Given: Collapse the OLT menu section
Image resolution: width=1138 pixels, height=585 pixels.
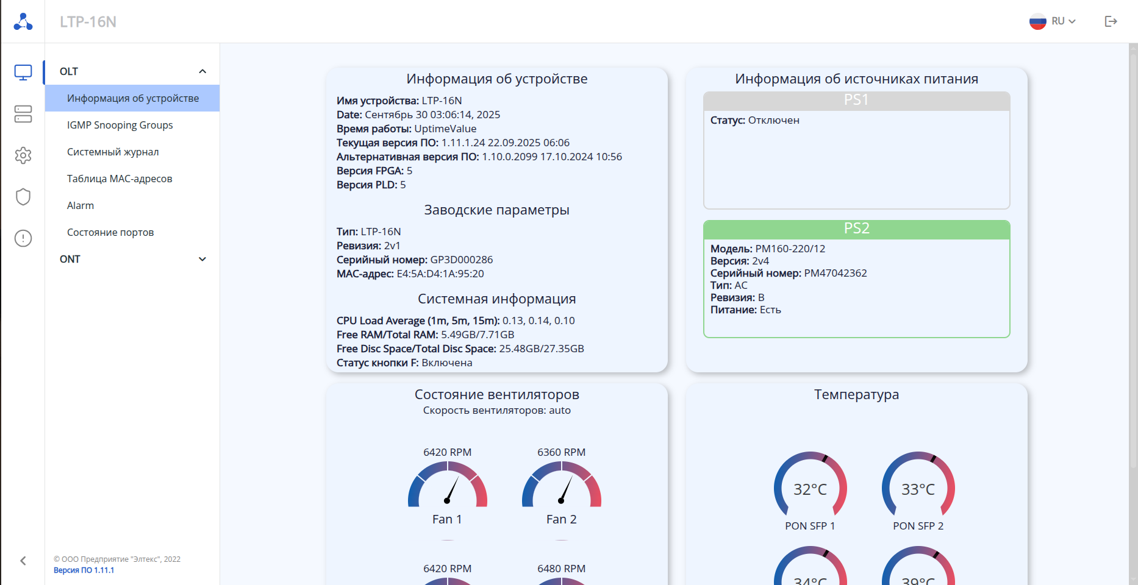Looking at the screenshot, I should coord(132,71).
